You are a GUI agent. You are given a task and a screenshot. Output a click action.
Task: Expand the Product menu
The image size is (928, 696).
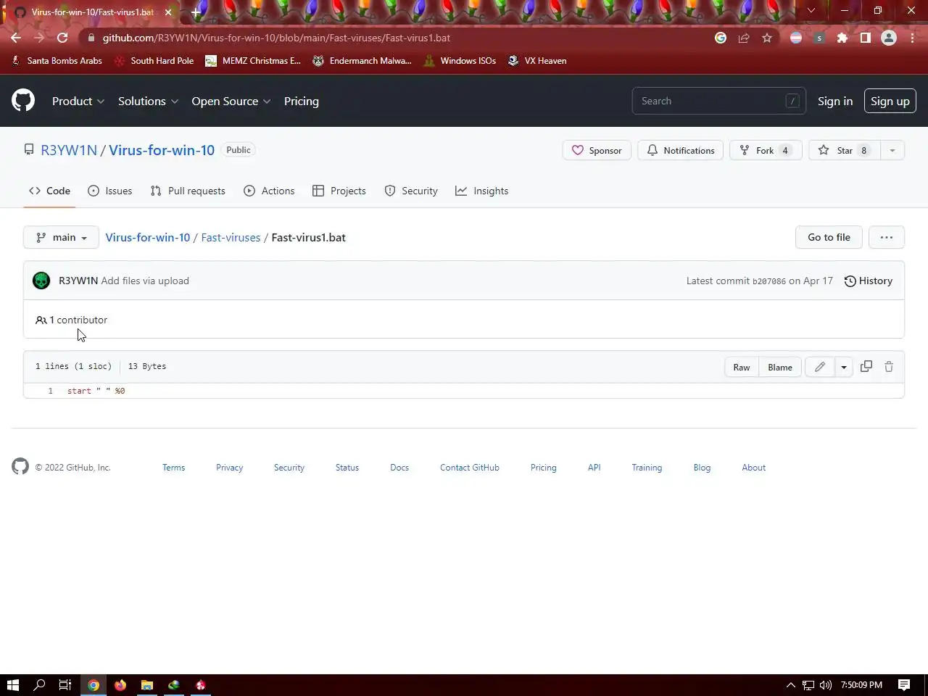[78, 101]
